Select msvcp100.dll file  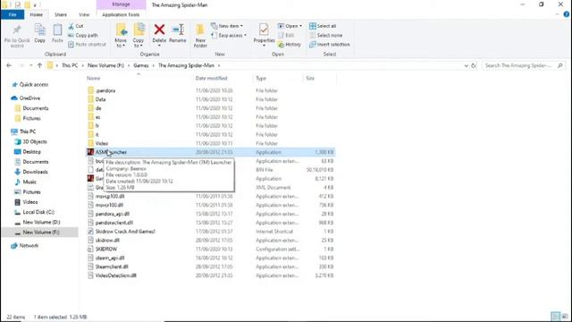(110, 197)
